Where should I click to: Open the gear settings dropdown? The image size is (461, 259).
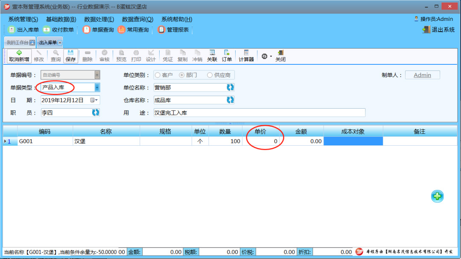pos(266,56)
